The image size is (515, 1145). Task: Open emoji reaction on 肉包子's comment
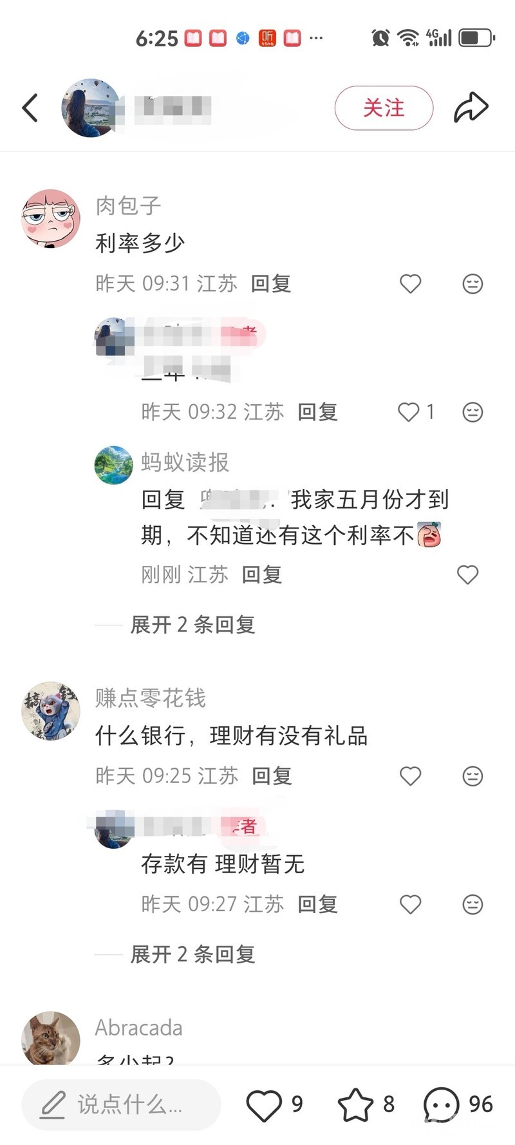click(x=473, y=284)
